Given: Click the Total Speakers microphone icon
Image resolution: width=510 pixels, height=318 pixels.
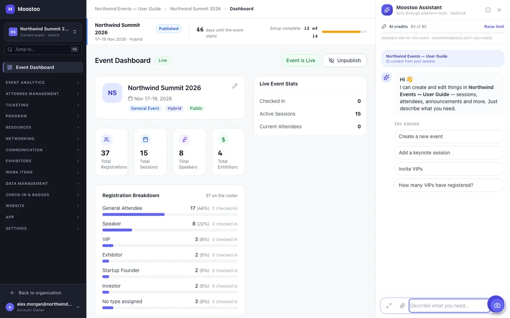Looking at the screenshot, I should pyautogui.click(x=184, y=139).
